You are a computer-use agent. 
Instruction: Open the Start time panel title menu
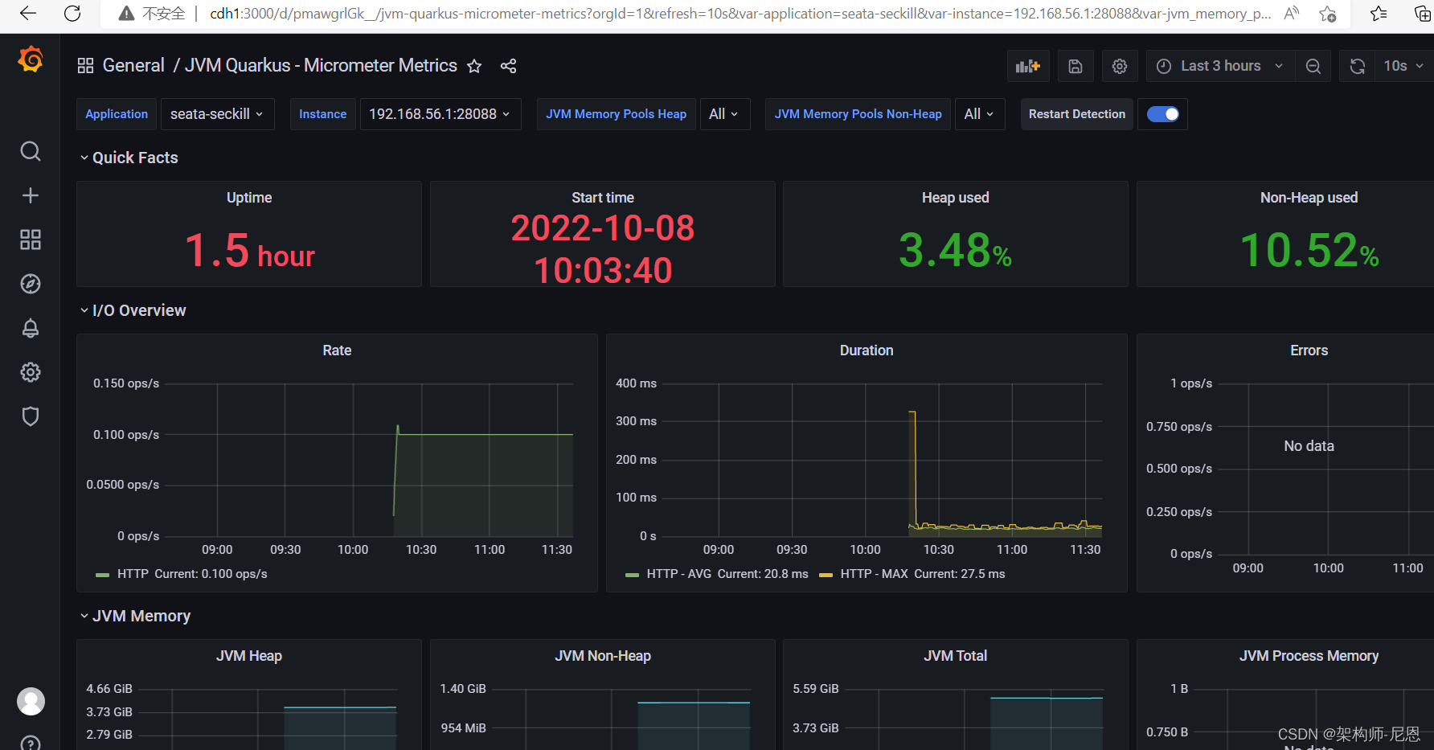point(603,198)
